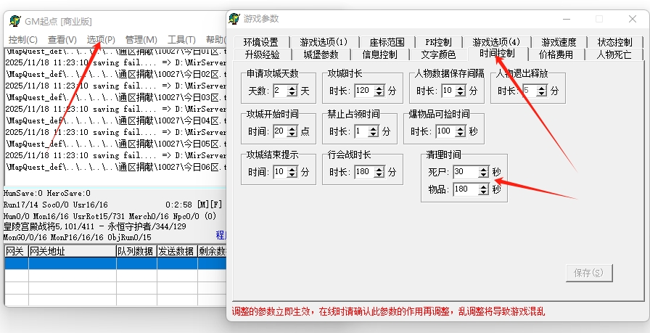Click the HumSave:0 HeroSave:0 status line
This screenshot has height=333, width=650.
[x=47, y=193]
